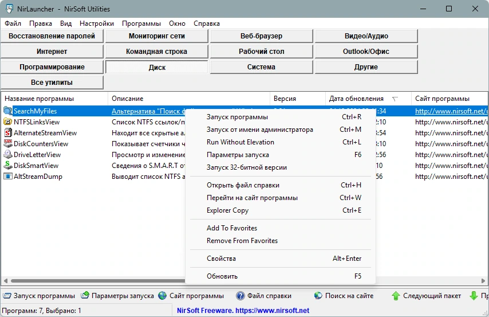The height and width of the screenshot is (317, 489).
Task: Switch to Outlook/Офис category
Action: click(366, 52)
